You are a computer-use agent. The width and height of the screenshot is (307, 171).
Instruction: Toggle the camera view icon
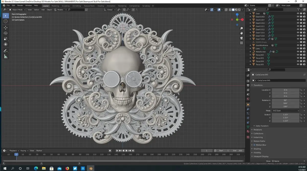point(242,38)
